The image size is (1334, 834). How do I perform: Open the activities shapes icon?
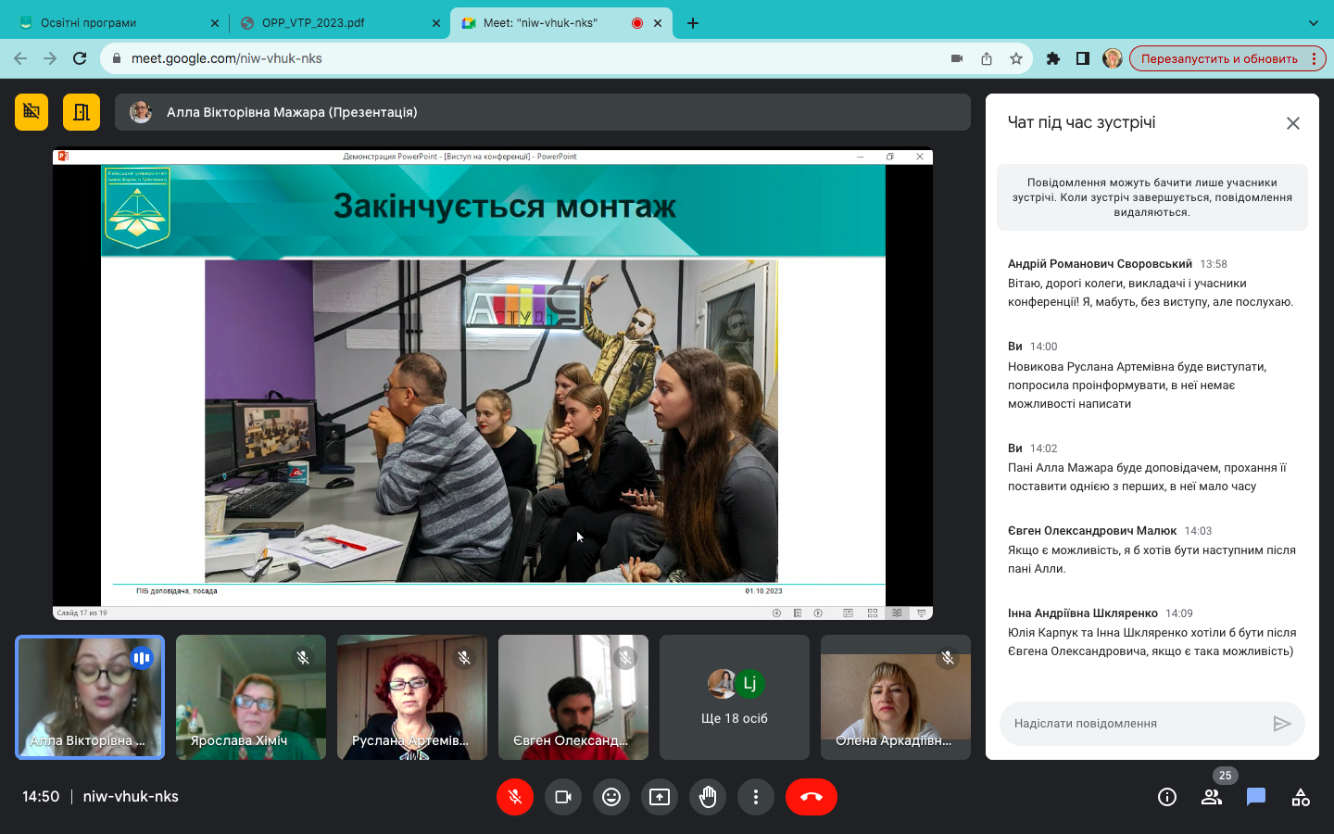point(1301,797)
